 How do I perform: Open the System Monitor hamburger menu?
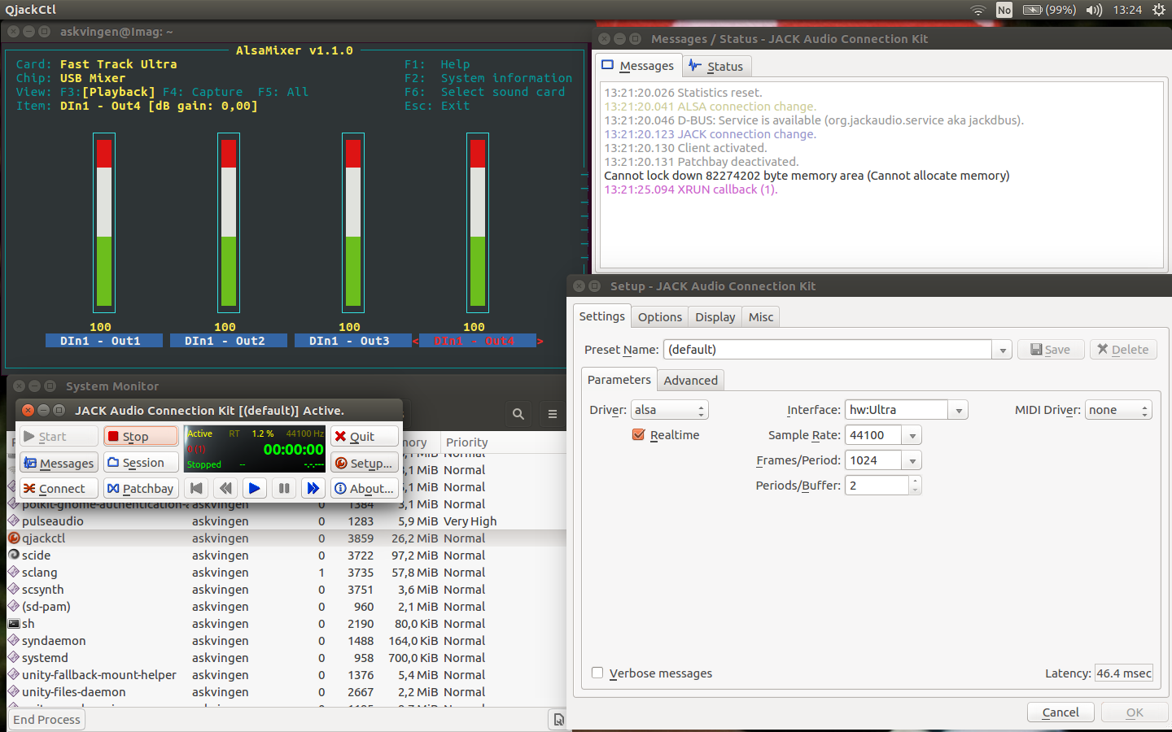[x=553, y=414]
